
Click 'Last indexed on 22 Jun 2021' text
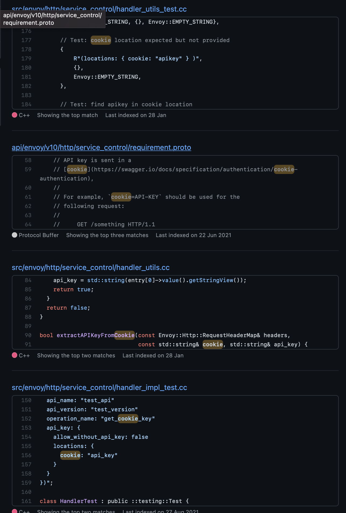193,235
